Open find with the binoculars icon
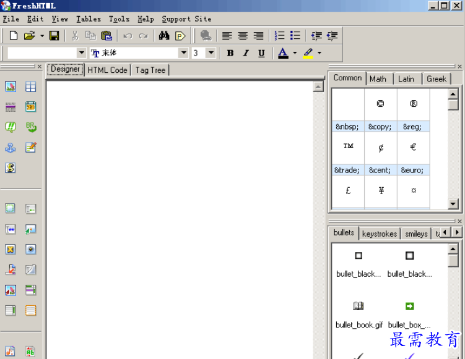Viewport: 465px width, 359px height. click(x=164, y=35)
